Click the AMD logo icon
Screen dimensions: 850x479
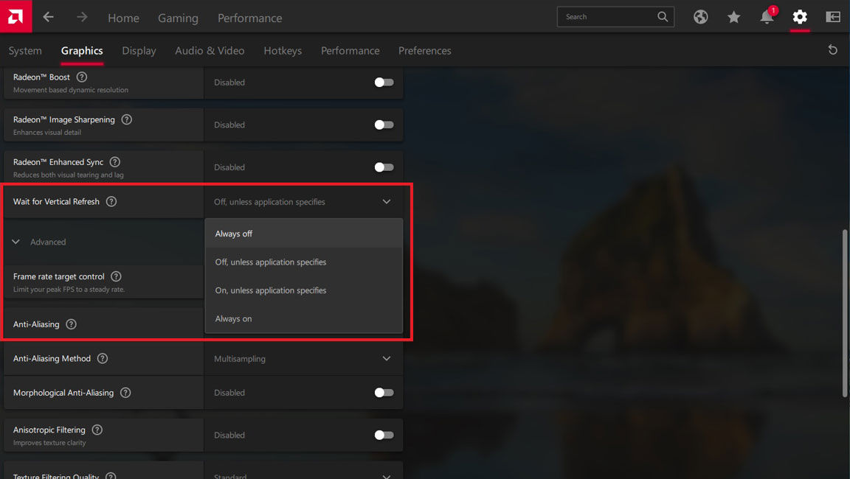pyautogui.click(x=15, y=16)
